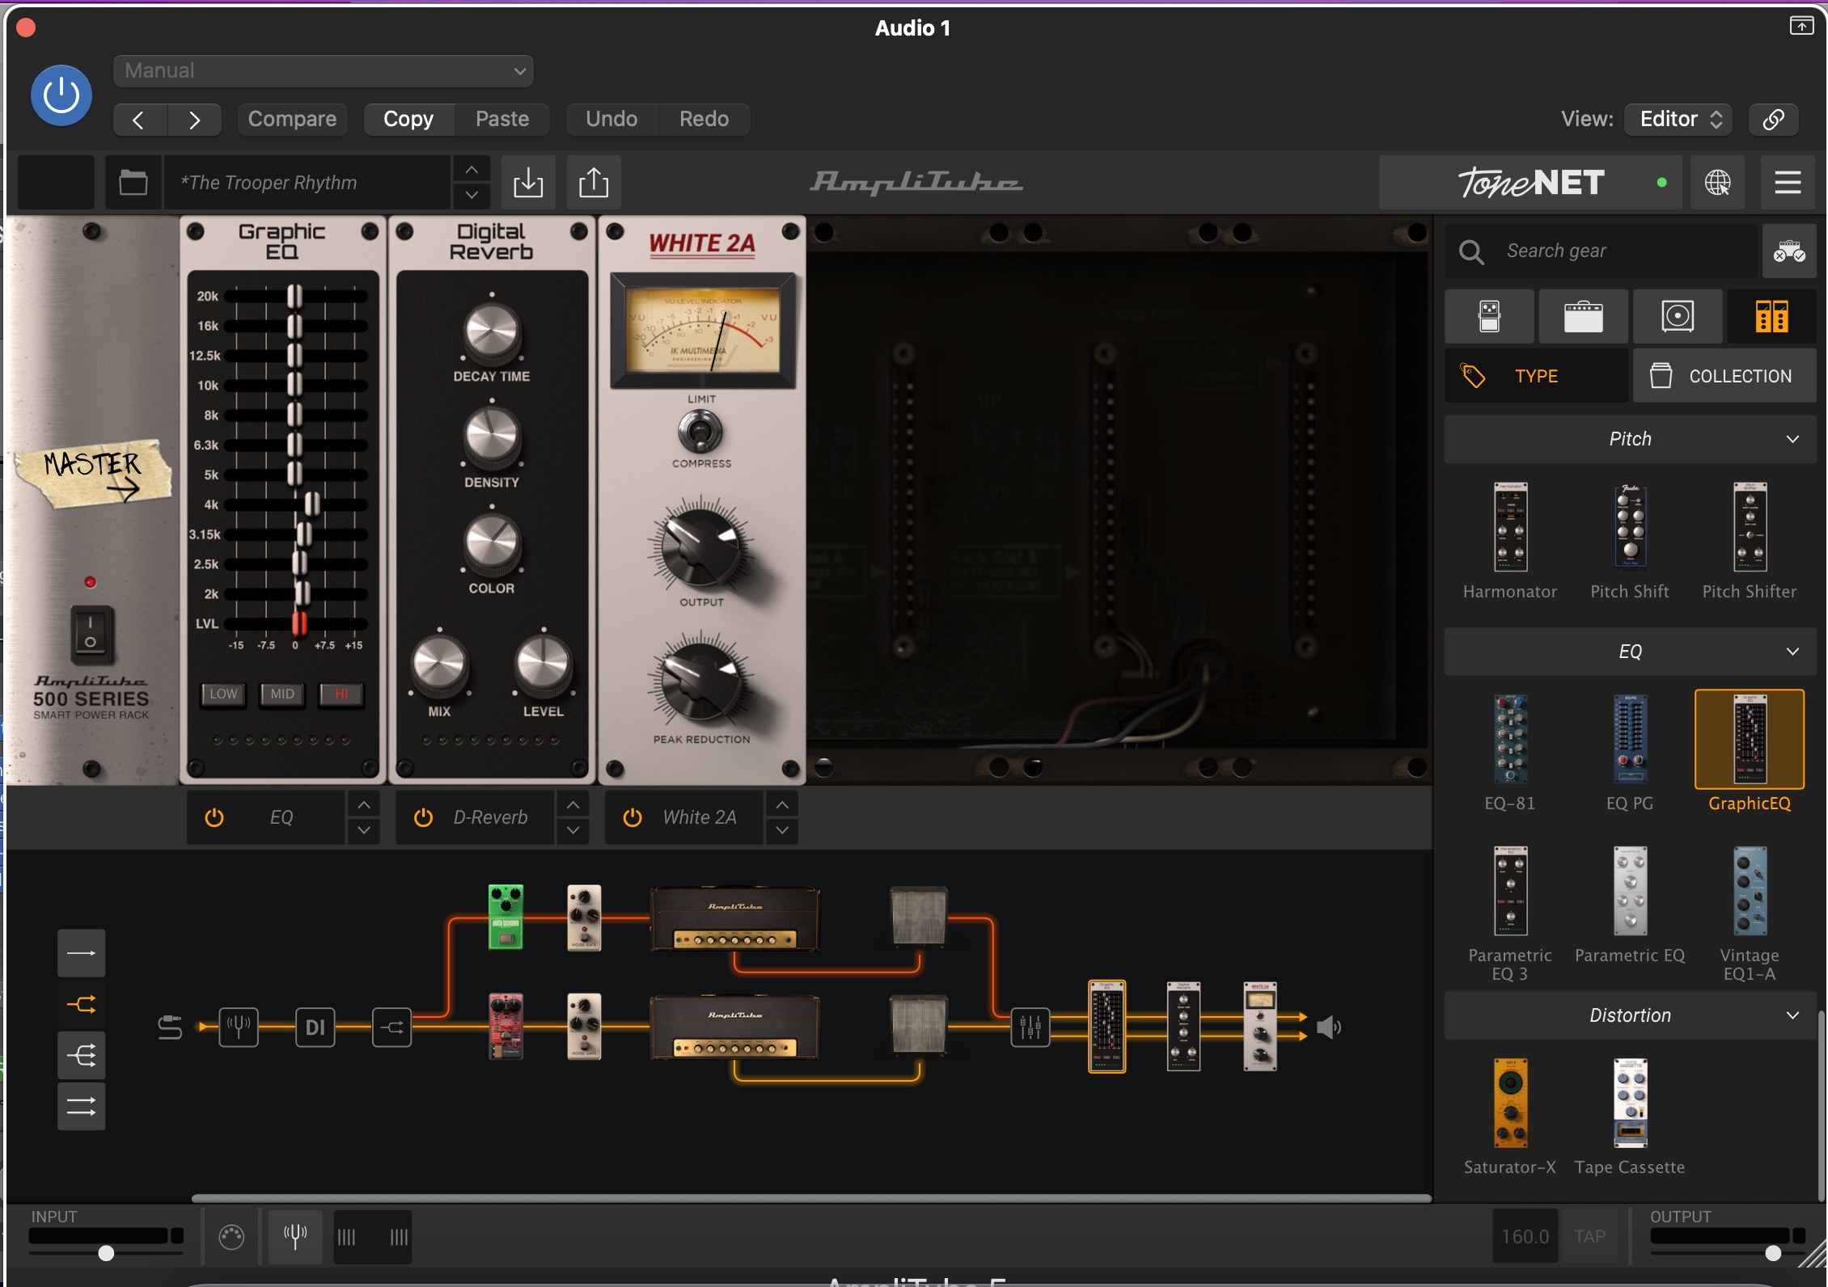This screenshot has height=1287, width=1828.
Task: Click the mixer block in signal chain
Action: tap(1030, 1027)
